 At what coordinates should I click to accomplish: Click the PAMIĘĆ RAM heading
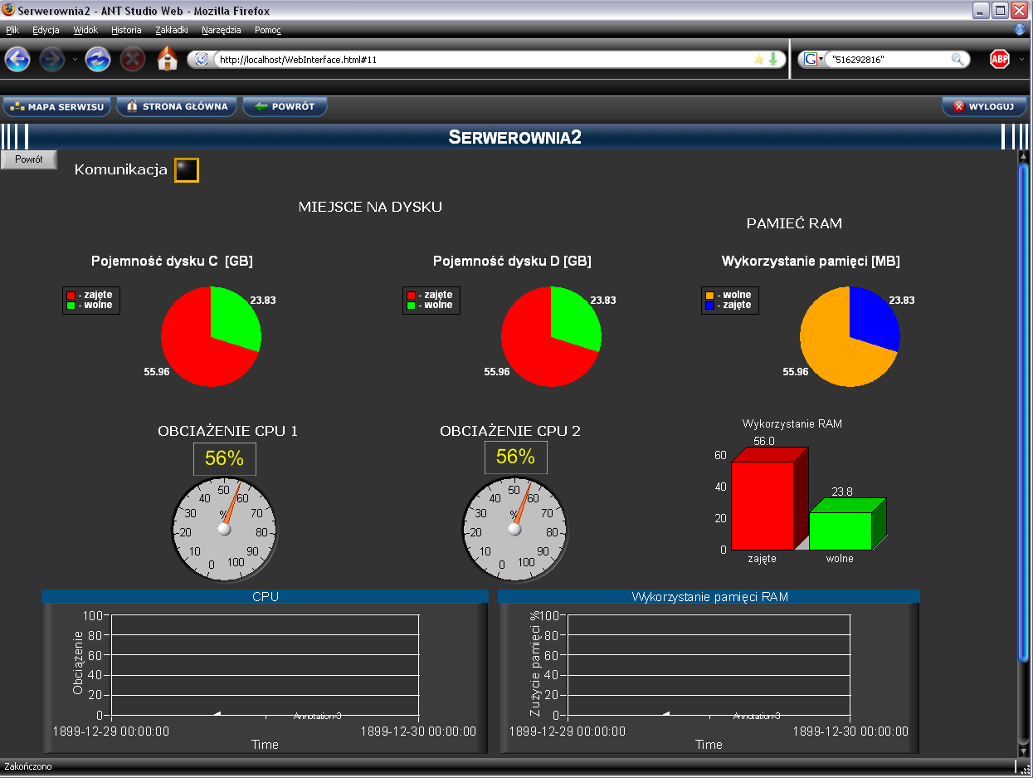[795, 224]
